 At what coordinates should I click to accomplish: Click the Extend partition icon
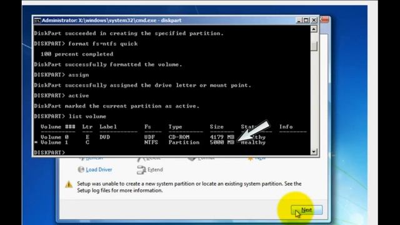point(141,169)
